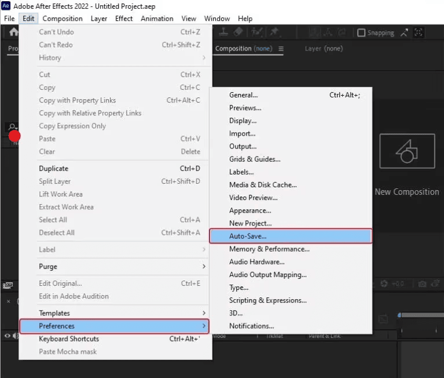Select the Clone Stamp tool
444x378 pixels.
pos(223,32)
